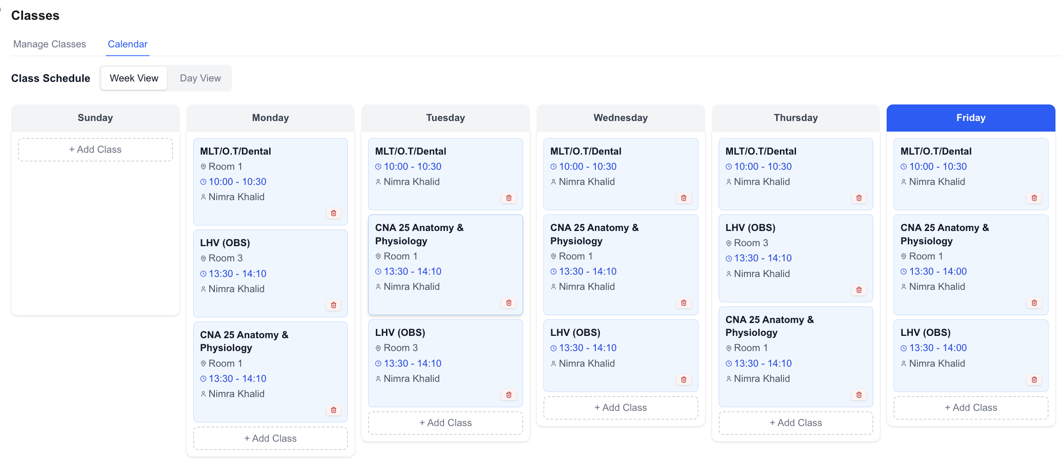Add a class on Friday
The width and height of the screenshot is (1061, 473).
coord(971,408)
